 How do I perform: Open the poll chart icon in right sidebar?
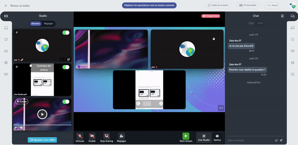click(292, 39)
